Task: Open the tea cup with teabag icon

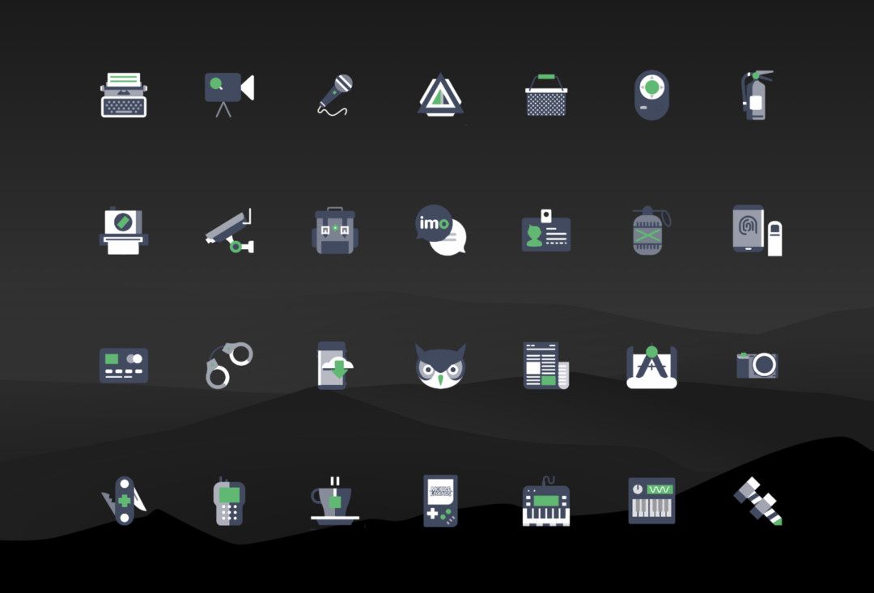Action: 335,501
